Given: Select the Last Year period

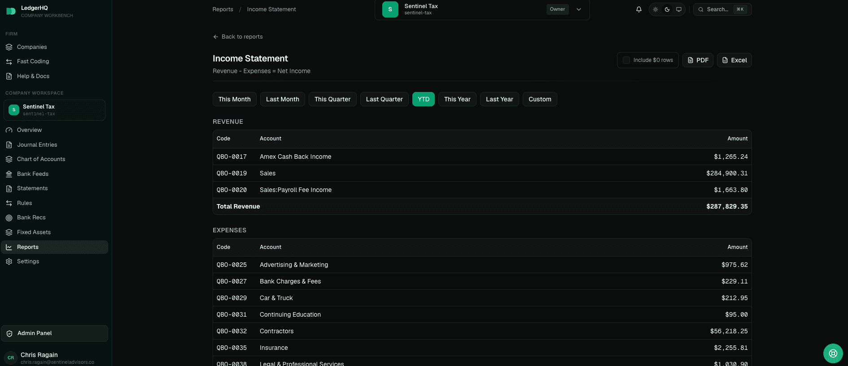Looking at the screenshot, I should point(499,99).
